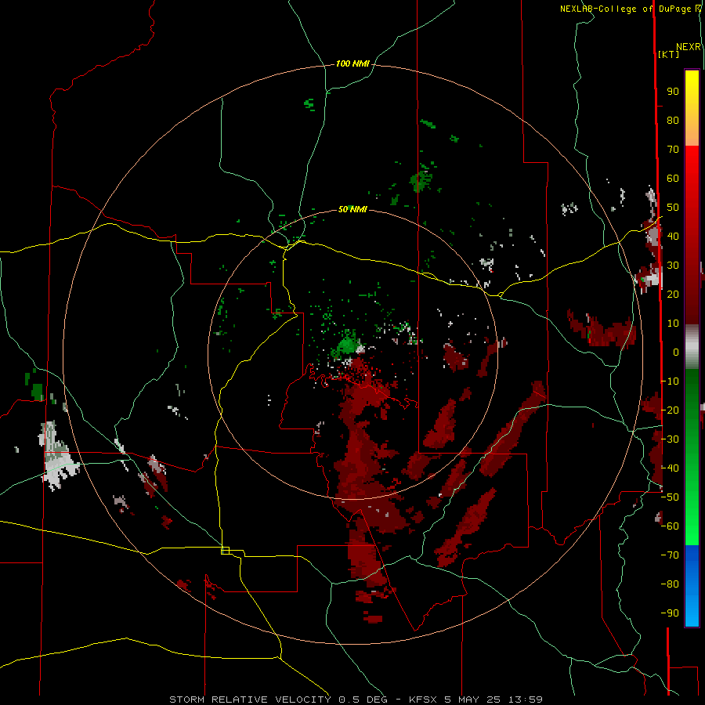705x705 pixels.
Task: Click the -90 value on velocity scale
Action: click(670, 613)
